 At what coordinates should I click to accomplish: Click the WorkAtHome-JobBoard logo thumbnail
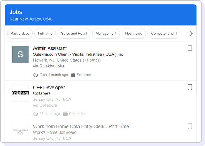(20, 132)
